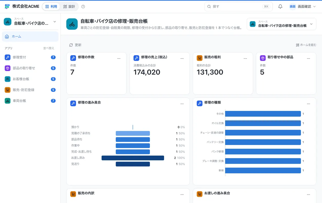Switch to 設計 mode

69,7
